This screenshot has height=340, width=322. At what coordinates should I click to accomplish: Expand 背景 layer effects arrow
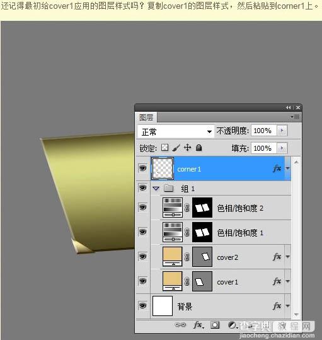(287, 306)
